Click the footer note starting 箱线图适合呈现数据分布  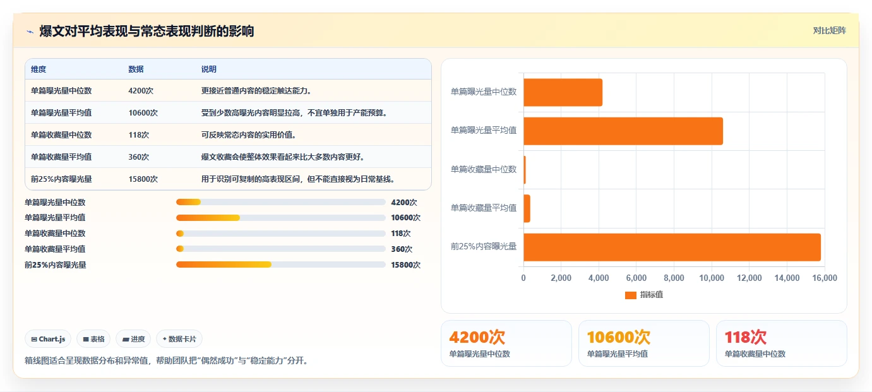(x=166, y=361)
